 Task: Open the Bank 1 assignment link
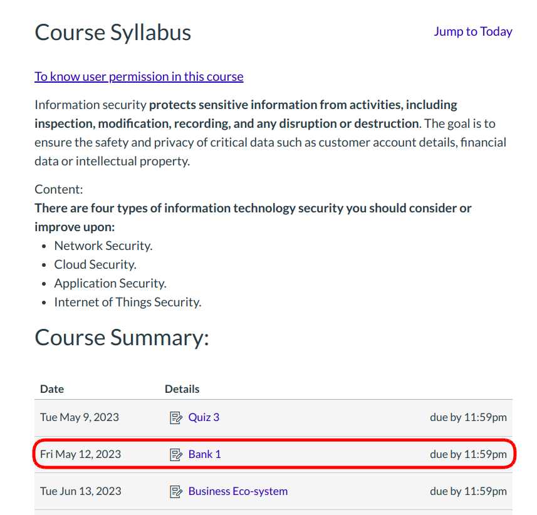(204, 454)
